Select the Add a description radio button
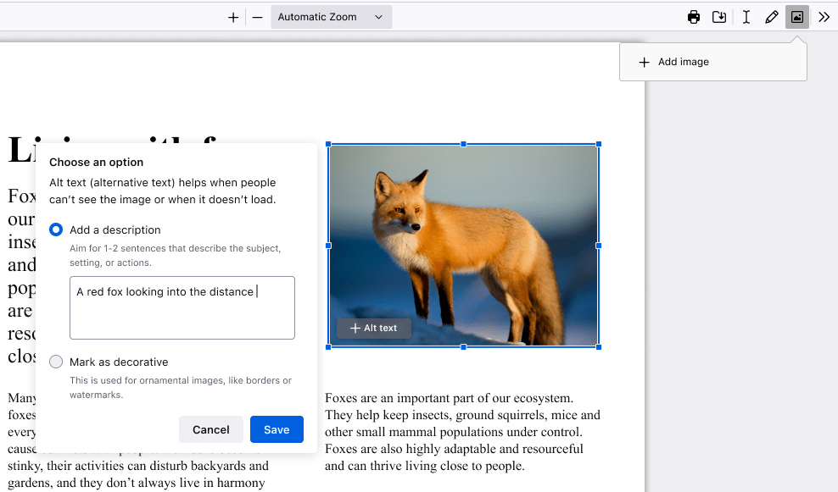Viewport: 838px width, 492px height. [x=56, y=229]
